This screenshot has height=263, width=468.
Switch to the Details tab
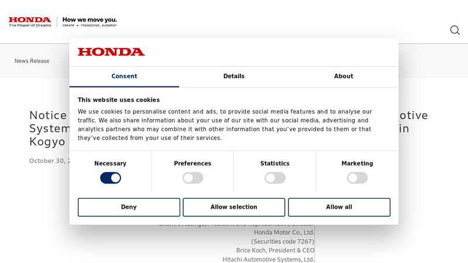click(x=234, y=77)
